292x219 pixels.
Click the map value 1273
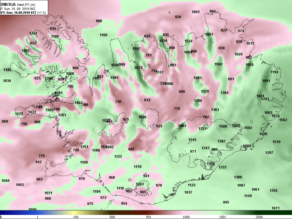[x=19, y=114]
